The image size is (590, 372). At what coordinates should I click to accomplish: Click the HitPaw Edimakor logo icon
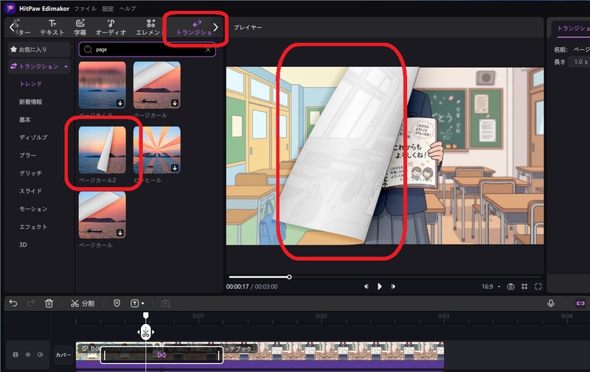pos(10,8)
